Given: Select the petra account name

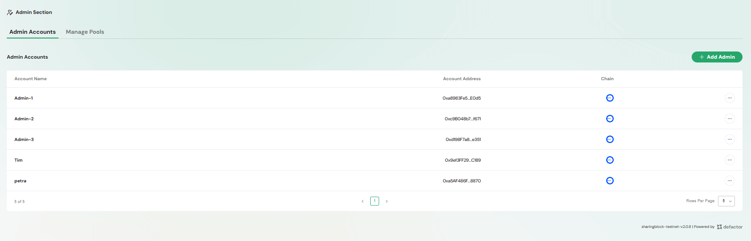Looking at the screenshot, I should [x=20, y=181].
